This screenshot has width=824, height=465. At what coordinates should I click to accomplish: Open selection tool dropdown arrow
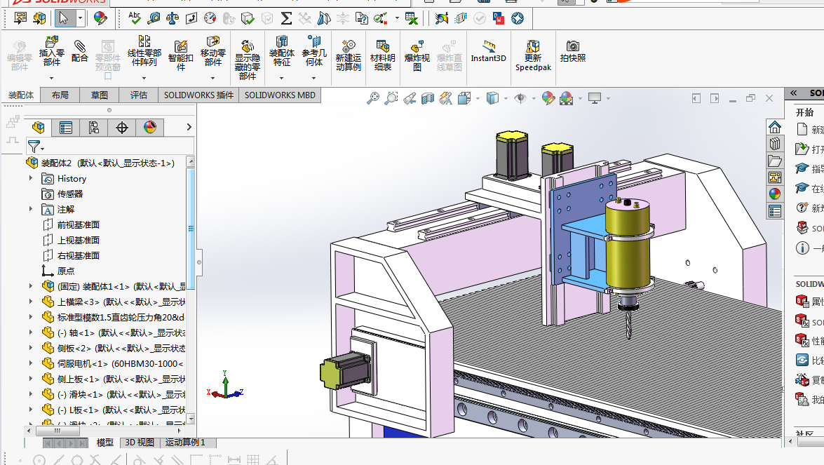pos(81,18)
